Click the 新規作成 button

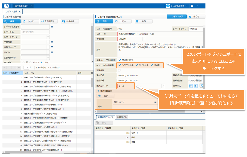[68, 21]
